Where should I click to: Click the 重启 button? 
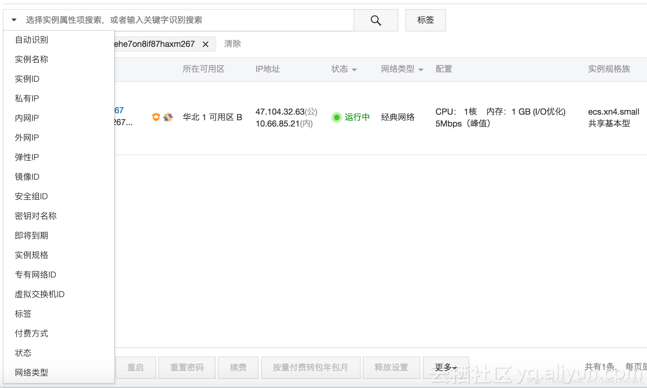(135, 368)
